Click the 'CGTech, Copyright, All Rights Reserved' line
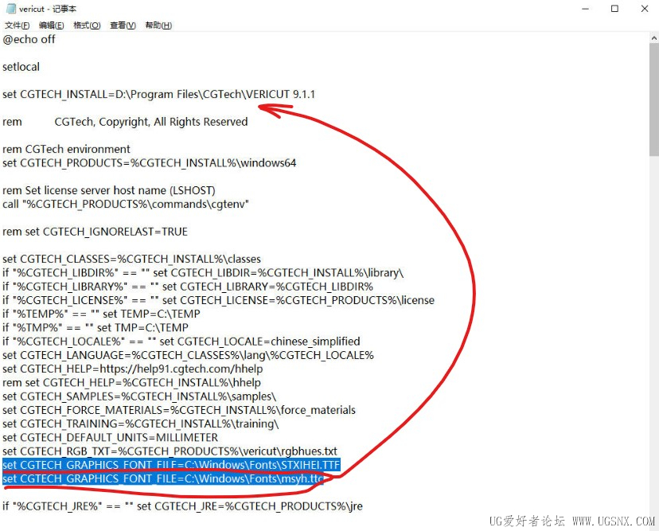Screen dimensions: 659x531 click(x=125, y=122)
